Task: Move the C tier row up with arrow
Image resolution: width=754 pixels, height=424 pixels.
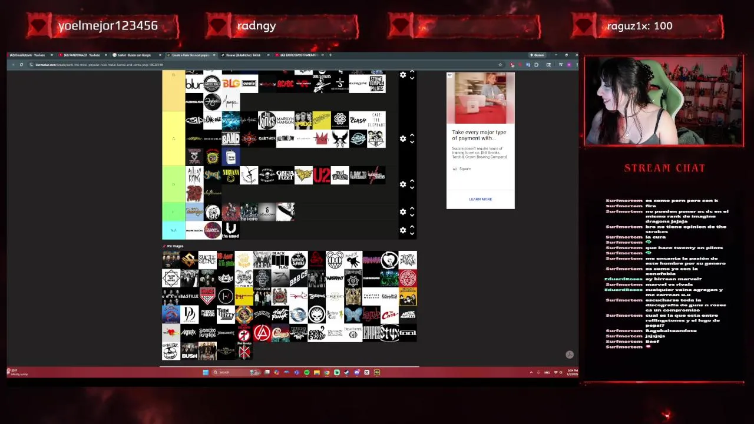Action: (x=412, y=135)
